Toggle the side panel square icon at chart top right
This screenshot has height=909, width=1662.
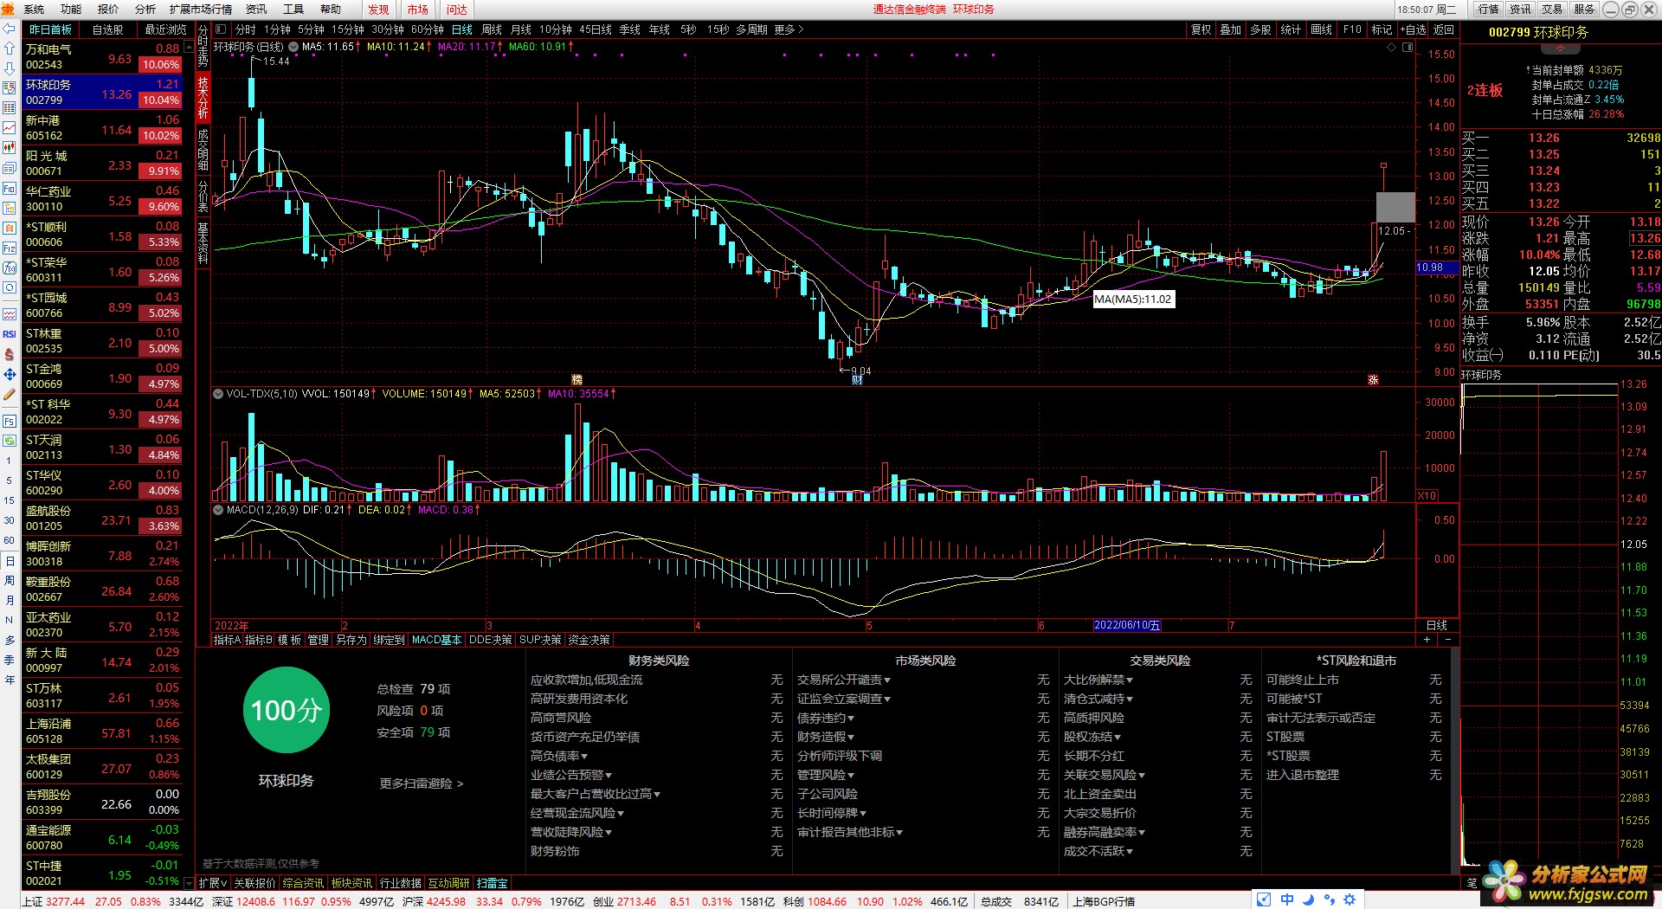[x=1408, y=48]
